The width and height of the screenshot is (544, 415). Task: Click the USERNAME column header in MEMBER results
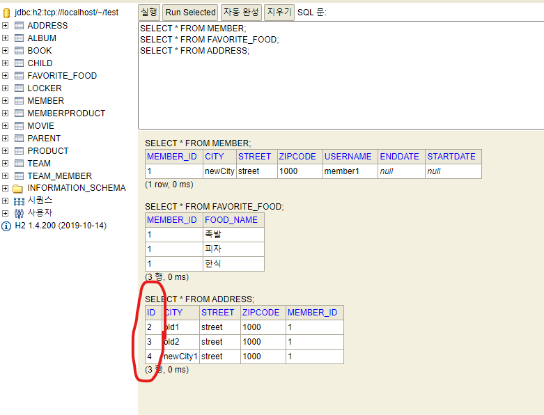click(350, 157)
